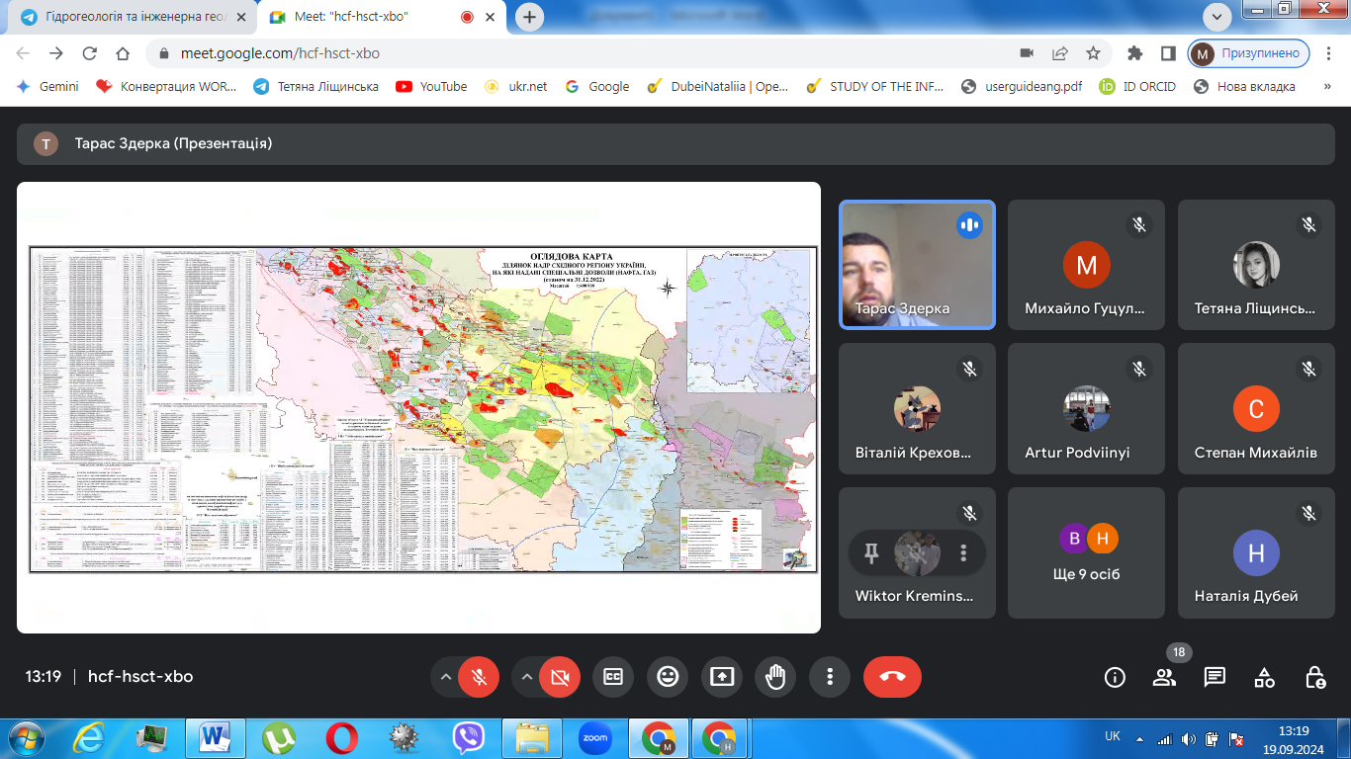Open the meeting details info icon
This screenshot has height=759, width=1351.
1115,677
